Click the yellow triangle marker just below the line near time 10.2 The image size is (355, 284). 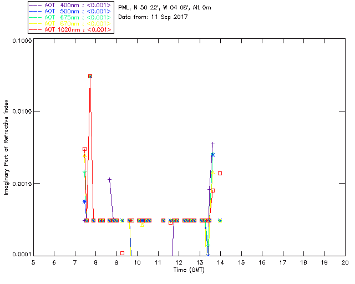[x=142, y=225]
